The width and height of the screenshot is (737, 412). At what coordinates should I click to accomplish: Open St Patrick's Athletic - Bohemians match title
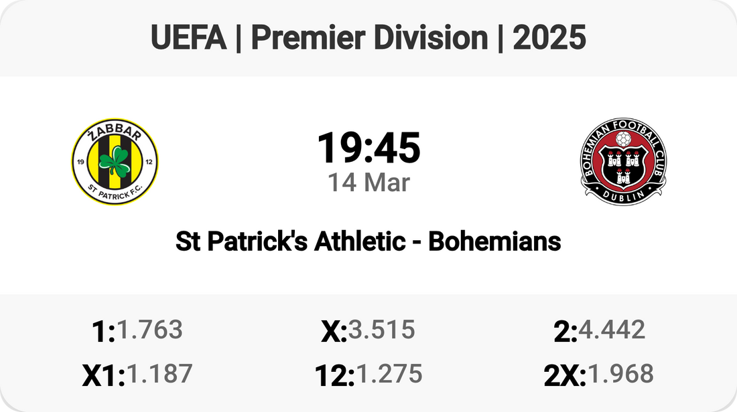(x=368, y=241)
